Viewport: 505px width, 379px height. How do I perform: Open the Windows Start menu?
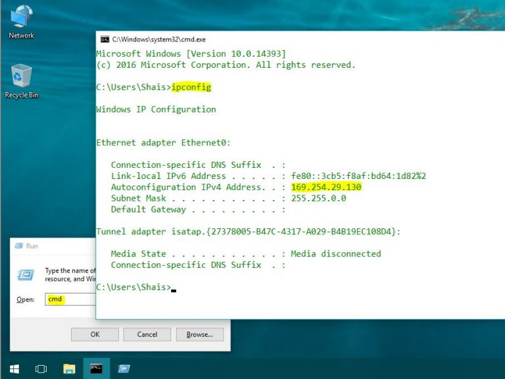[x=14, y=368]
